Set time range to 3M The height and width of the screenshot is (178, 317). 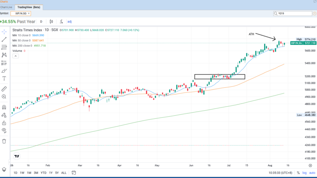36,173
